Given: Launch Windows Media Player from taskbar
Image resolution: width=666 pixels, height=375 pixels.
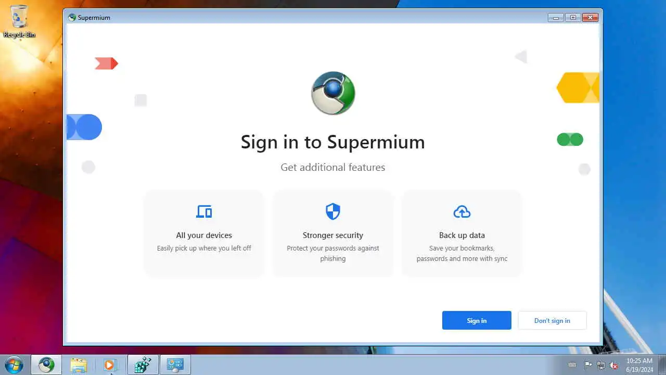Looking at the screenshot, I should [x=110, y=365].
